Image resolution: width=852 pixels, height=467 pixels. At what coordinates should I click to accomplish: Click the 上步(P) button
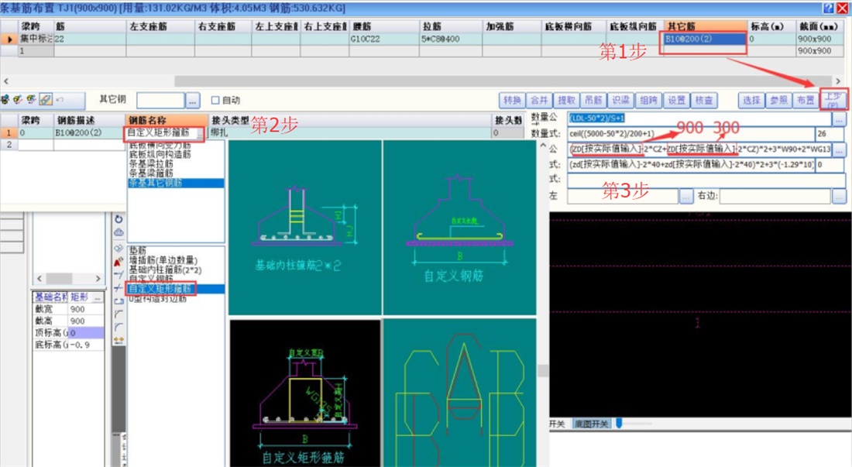tap(833, 101)
